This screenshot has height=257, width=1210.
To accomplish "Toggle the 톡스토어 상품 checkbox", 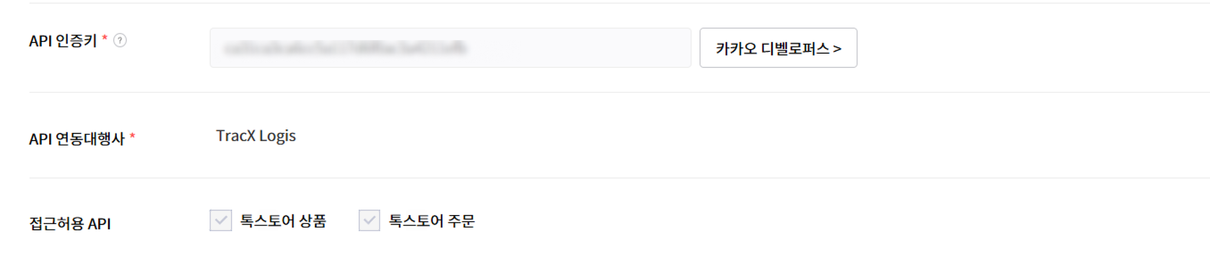I will pyautogui.click(x=221, y=220).
